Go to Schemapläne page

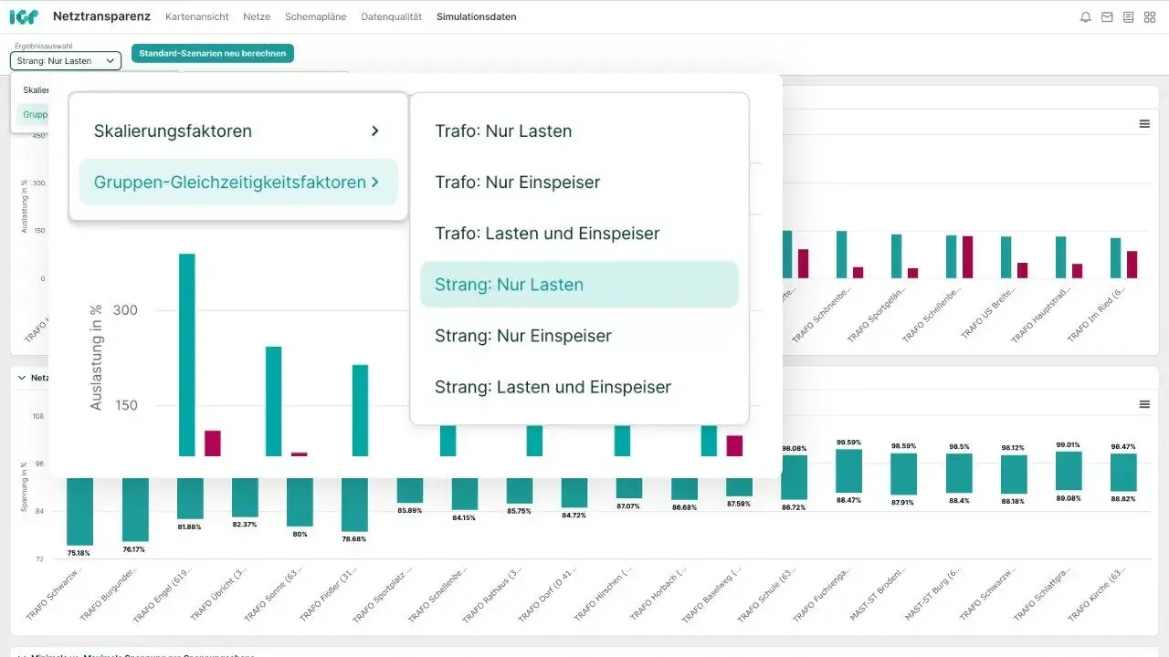315,16
